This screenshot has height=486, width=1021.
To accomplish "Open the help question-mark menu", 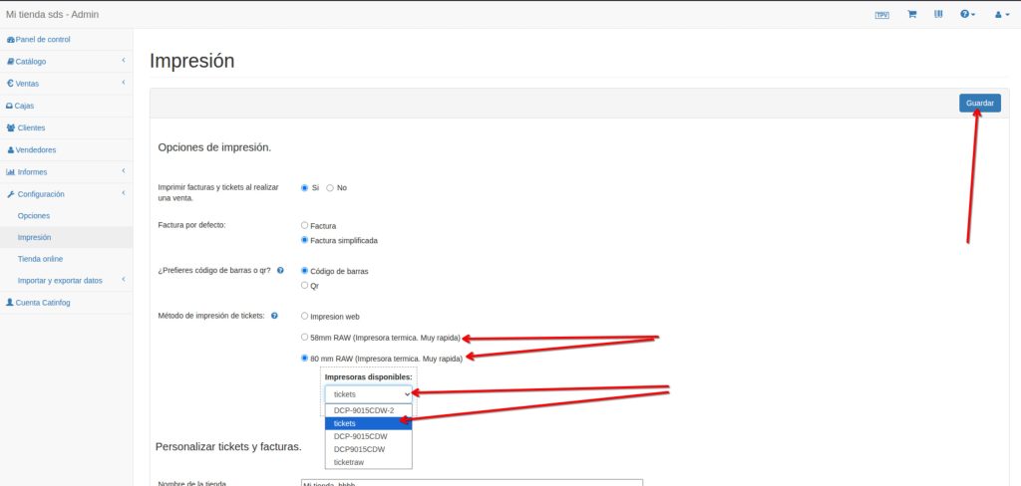I will 967,15.
